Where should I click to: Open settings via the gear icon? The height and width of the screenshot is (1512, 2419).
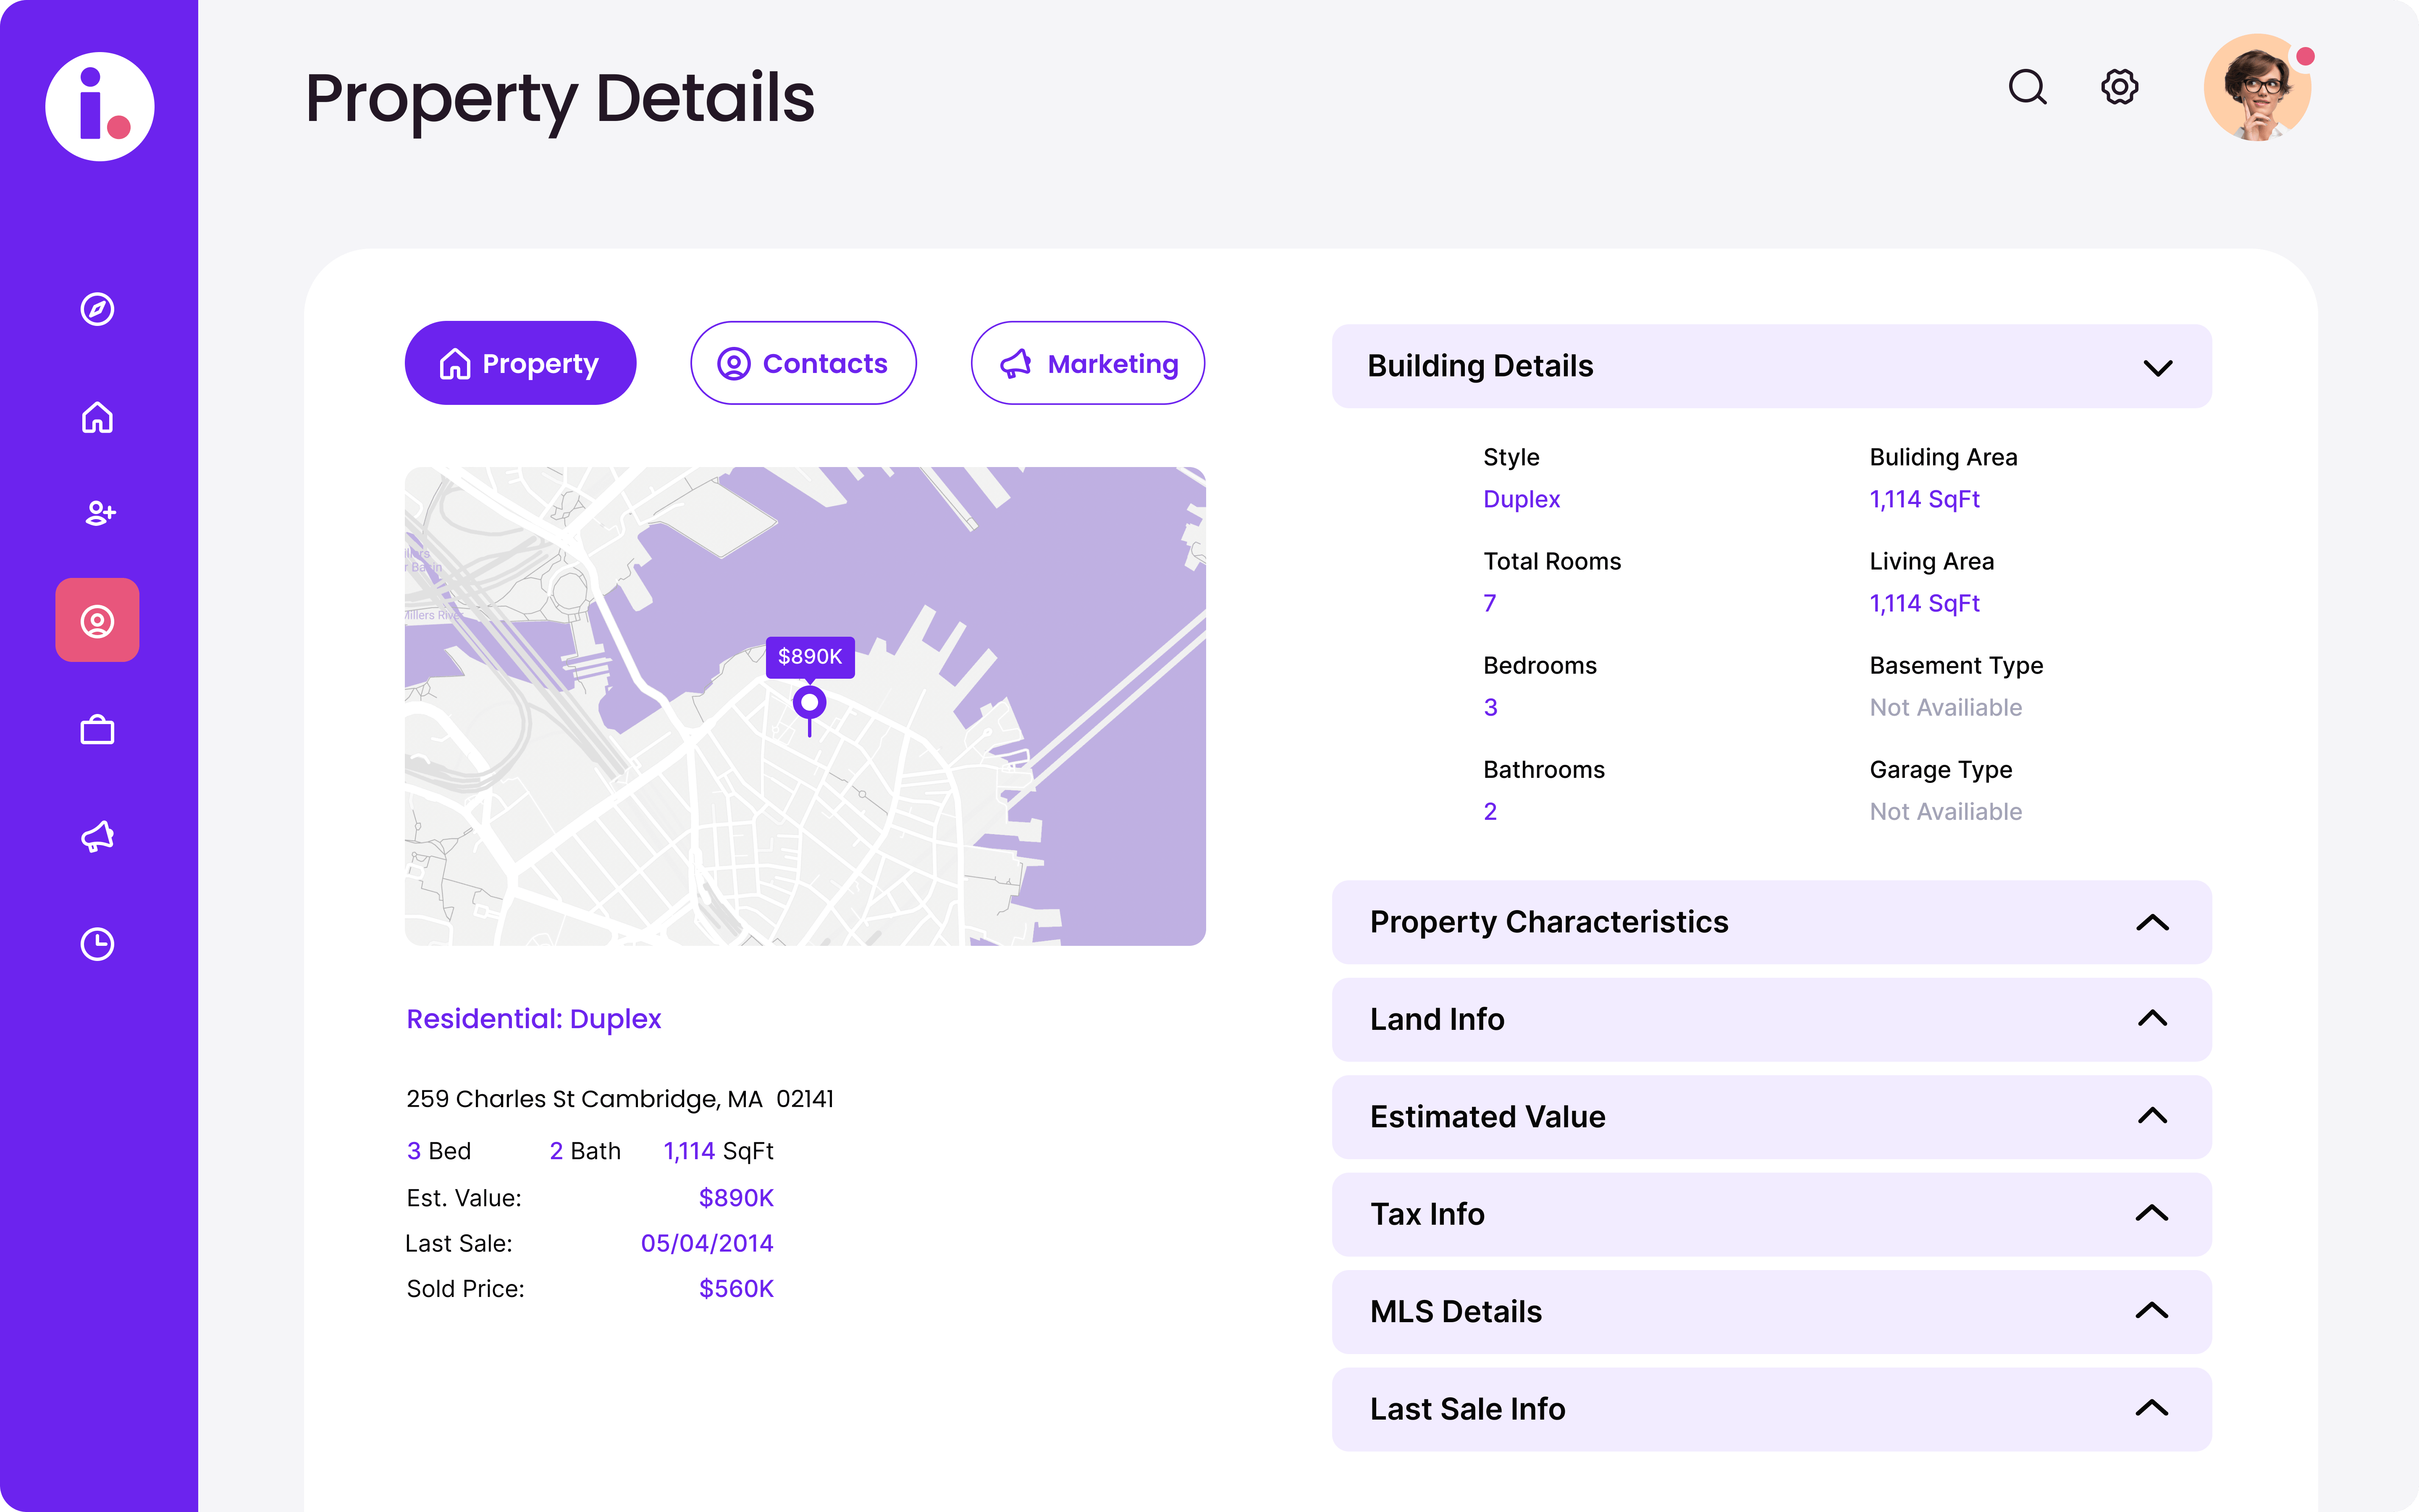pyautogui.click(x=2119, y=87)
